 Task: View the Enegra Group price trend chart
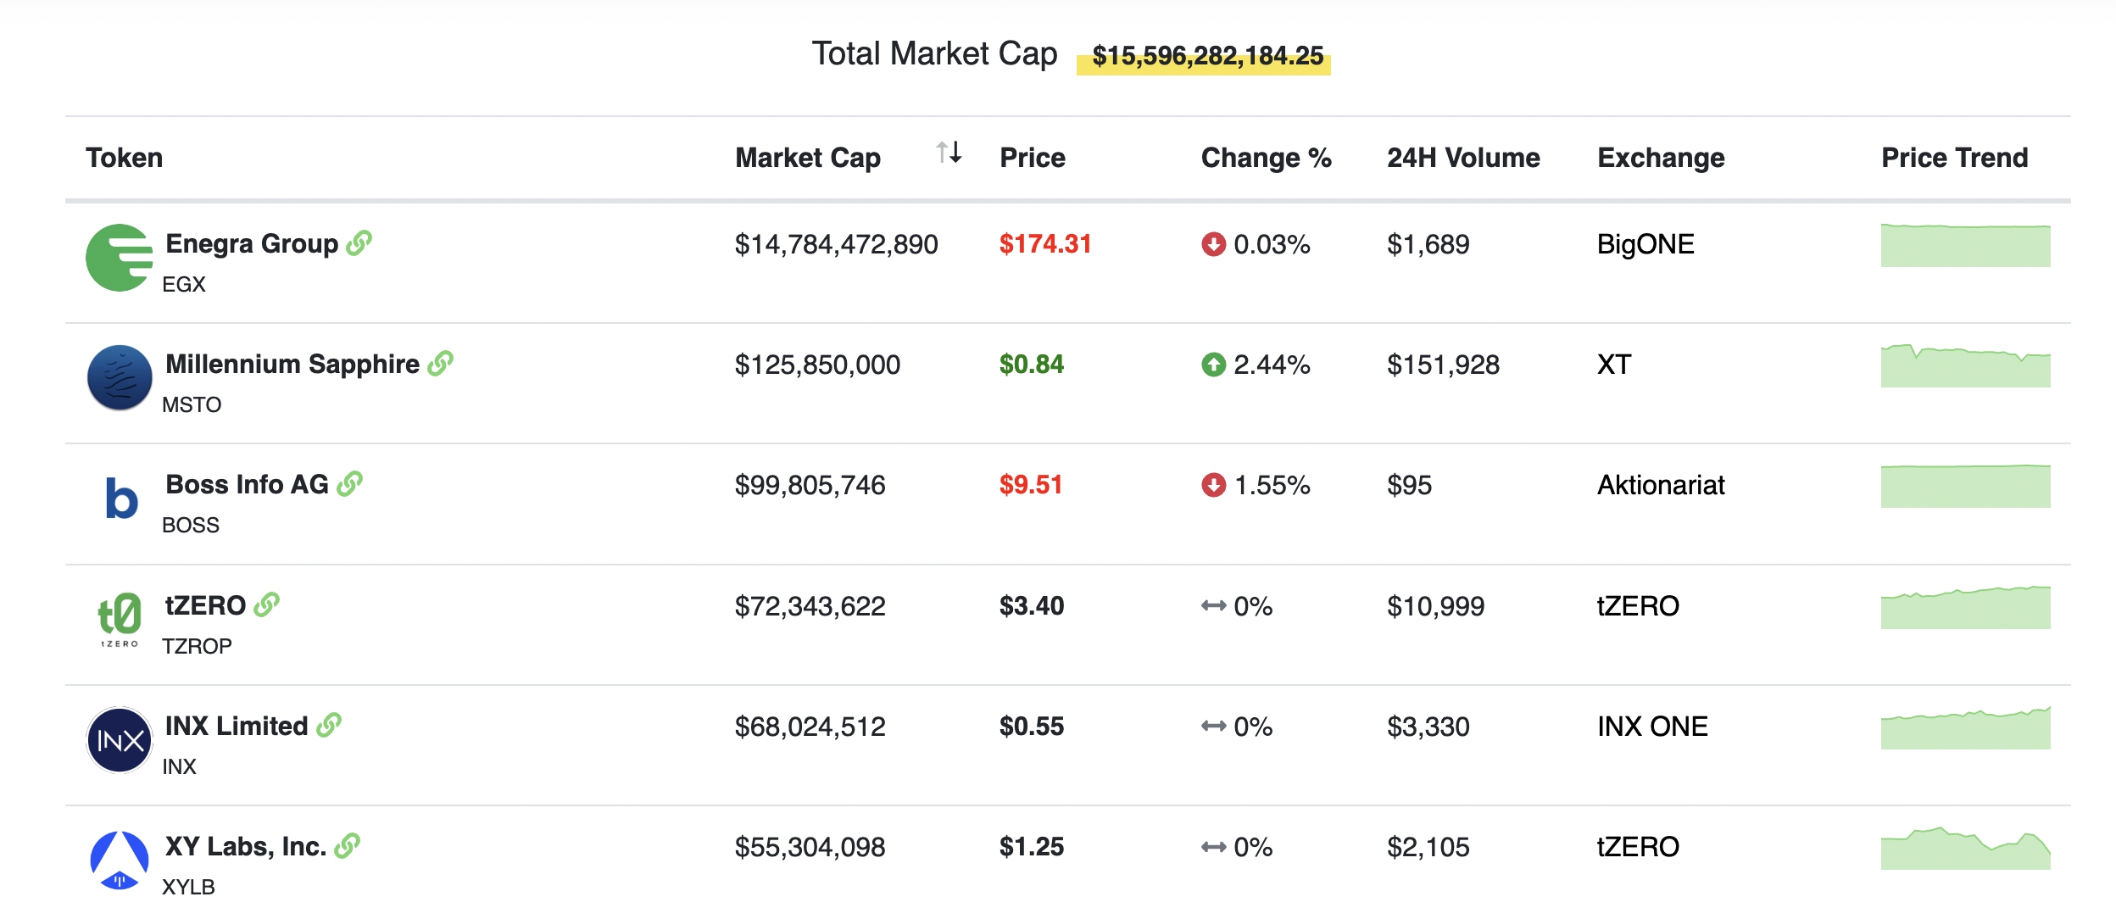(1965, 245)
